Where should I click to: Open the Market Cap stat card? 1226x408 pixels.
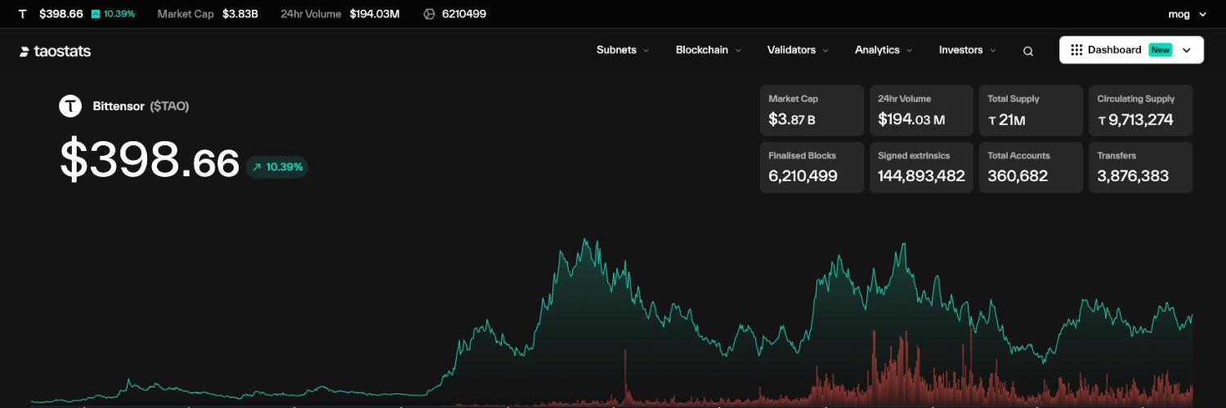[x=812, y=110]
